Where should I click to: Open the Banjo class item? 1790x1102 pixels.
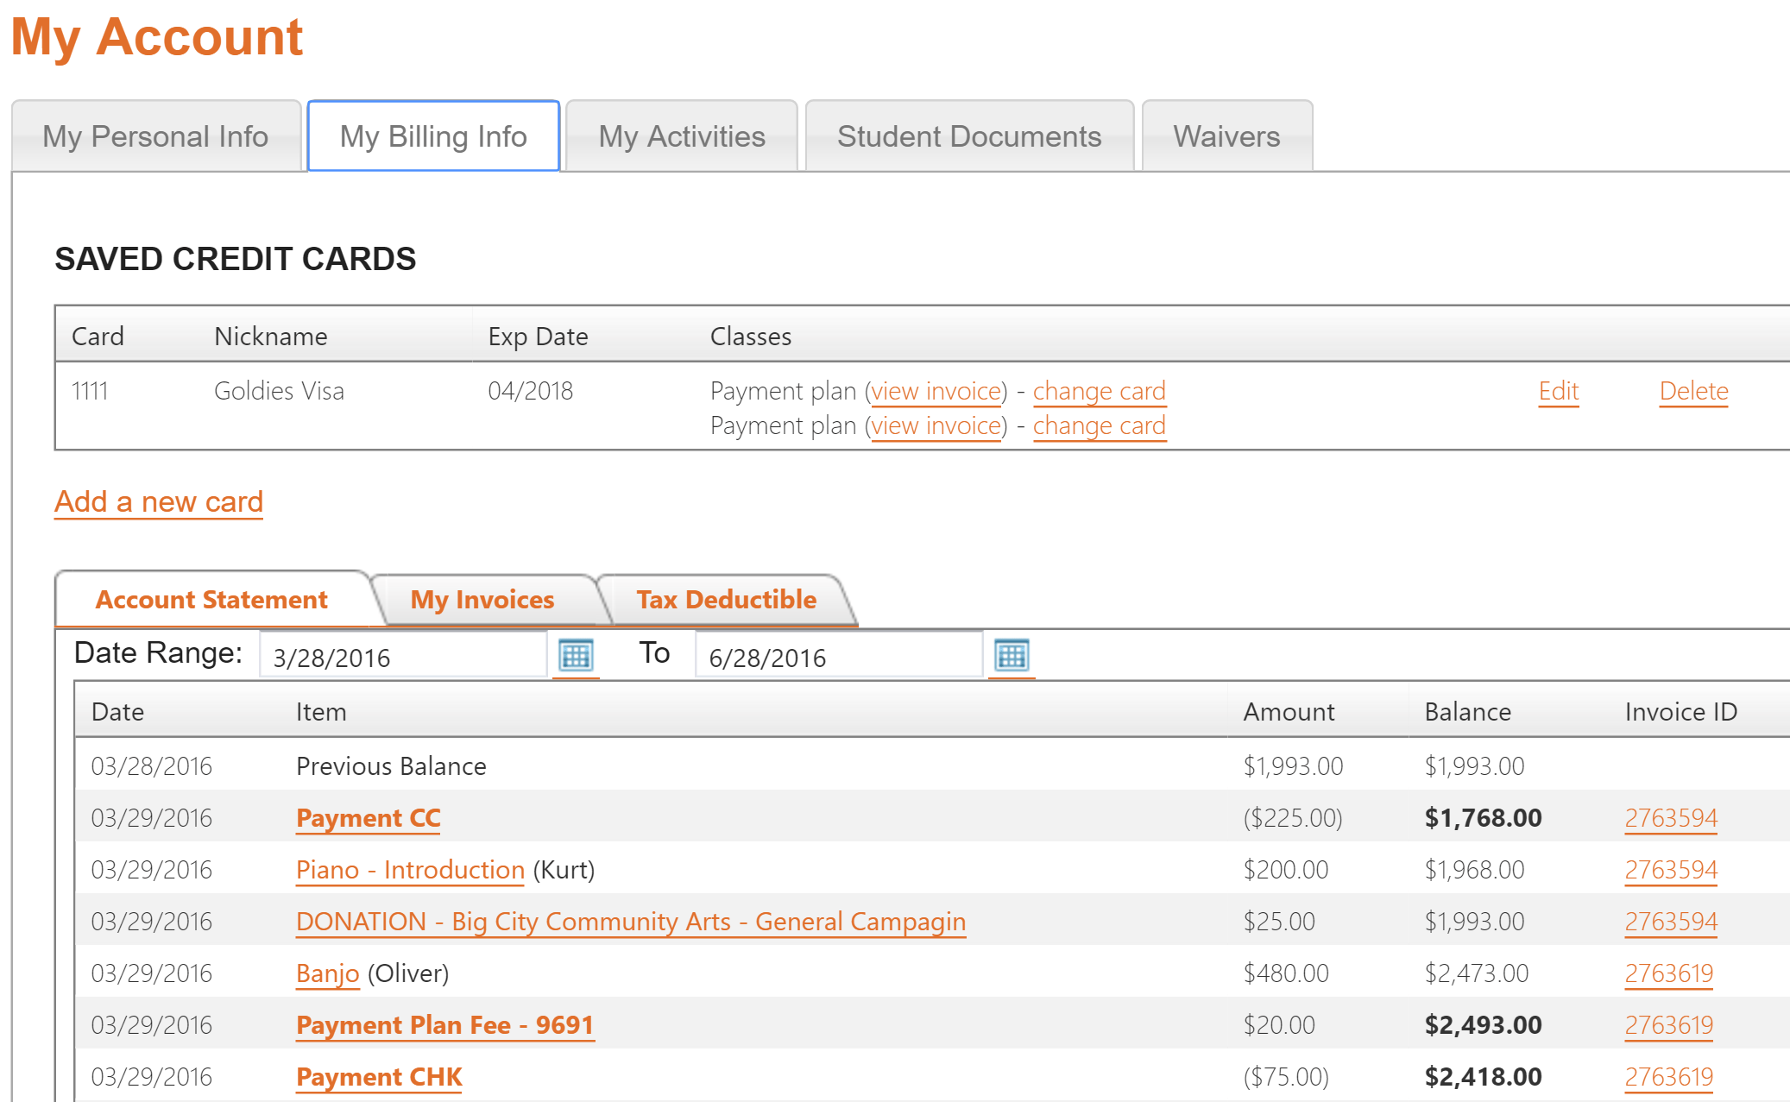[326, 973]
